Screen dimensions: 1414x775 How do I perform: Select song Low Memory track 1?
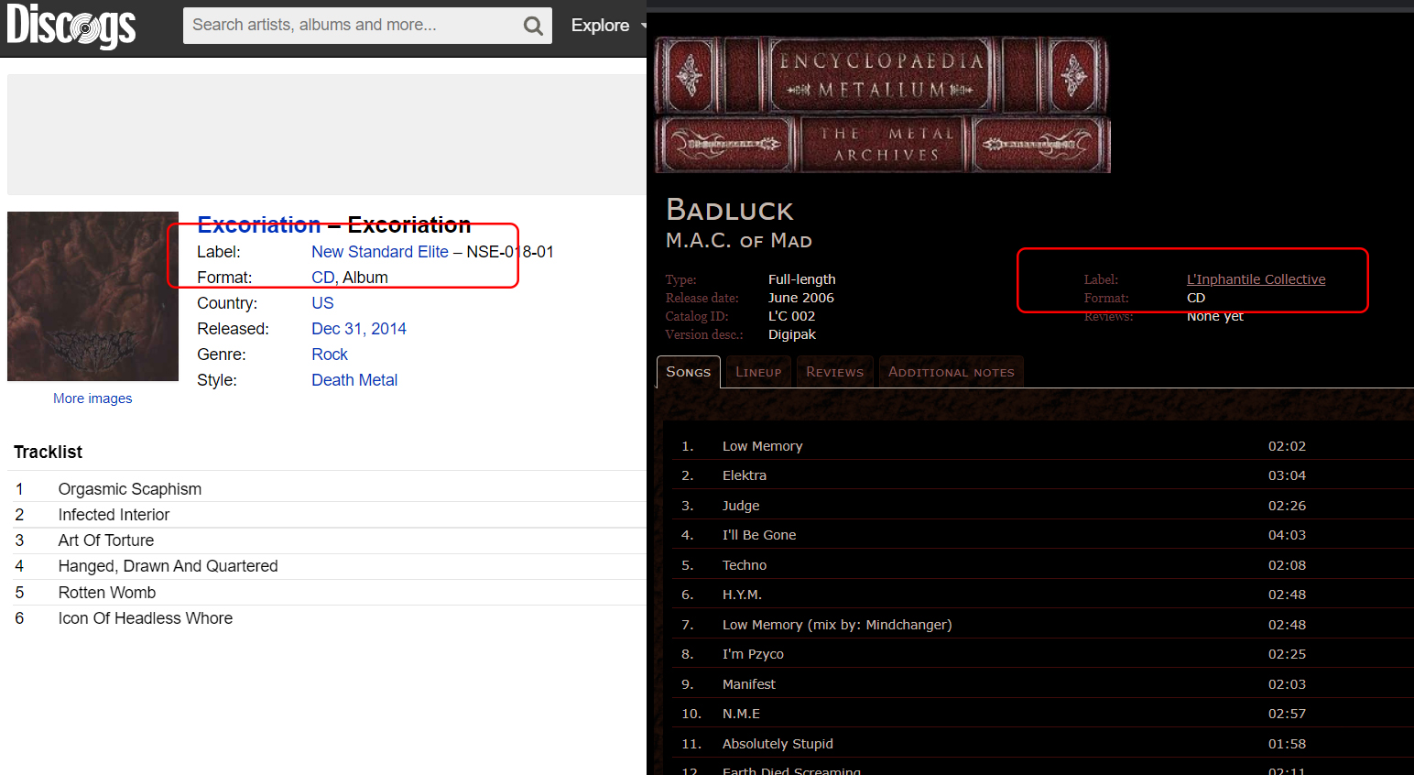pyautogui.click(x=762, y=446)
